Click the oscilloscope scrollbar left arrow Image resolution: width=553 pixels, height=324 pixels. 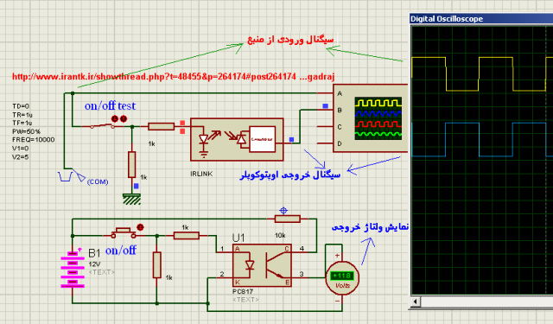pos(416,302)
